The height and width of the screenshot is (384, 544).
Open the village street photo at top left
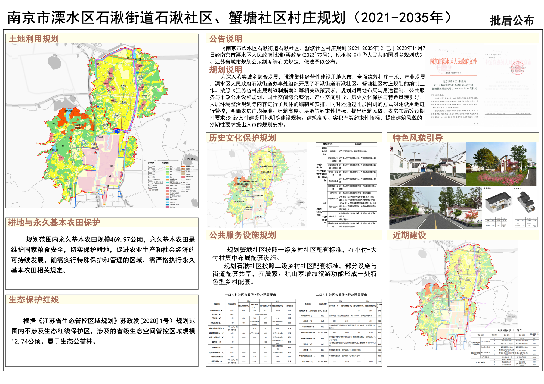tap(427, 164)
